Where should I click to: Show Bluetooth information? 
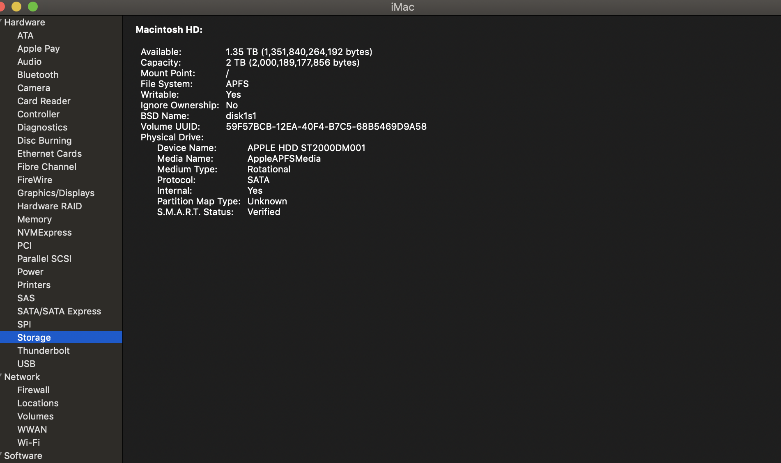tap(38, 75)
